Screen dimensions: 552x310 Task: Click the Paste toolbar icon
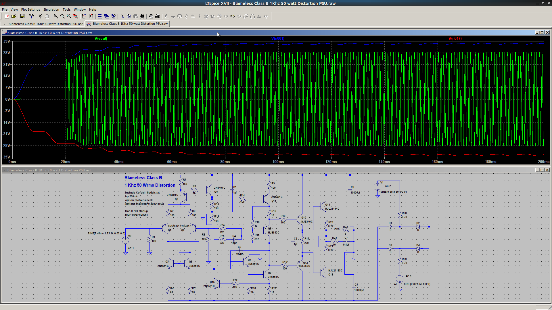(135, 16)
